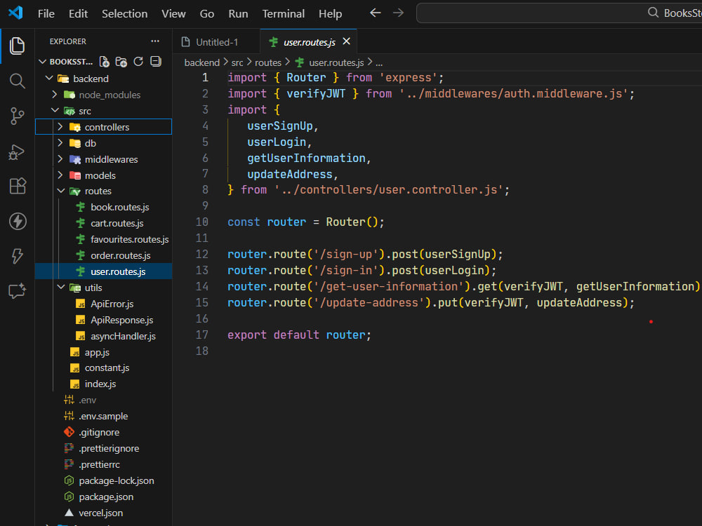This screenshot has width=702, height=526.
Task: Open the Run menu
Action: click(x=238, y=14)
